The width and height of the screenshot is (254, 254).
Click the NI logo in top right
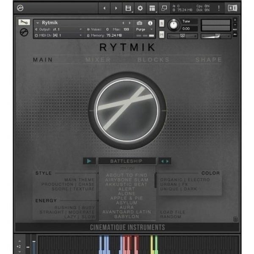click(232, 8)
